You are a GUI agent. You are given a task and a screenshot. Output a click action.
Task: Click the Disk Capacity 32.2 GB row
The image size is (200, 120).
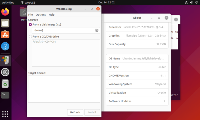[x=137, y=44]
